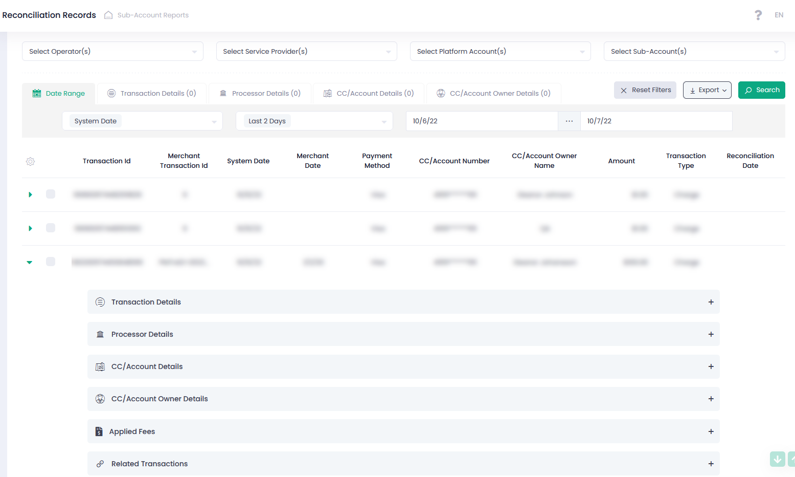Check the first transaction row checkbox
Screen dimensions: 795x477
[x=51, y=194]
